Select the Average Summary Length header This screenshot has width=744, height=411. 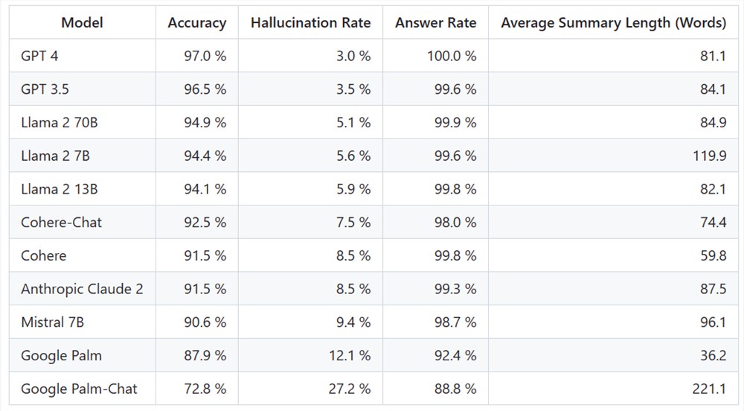613,22
